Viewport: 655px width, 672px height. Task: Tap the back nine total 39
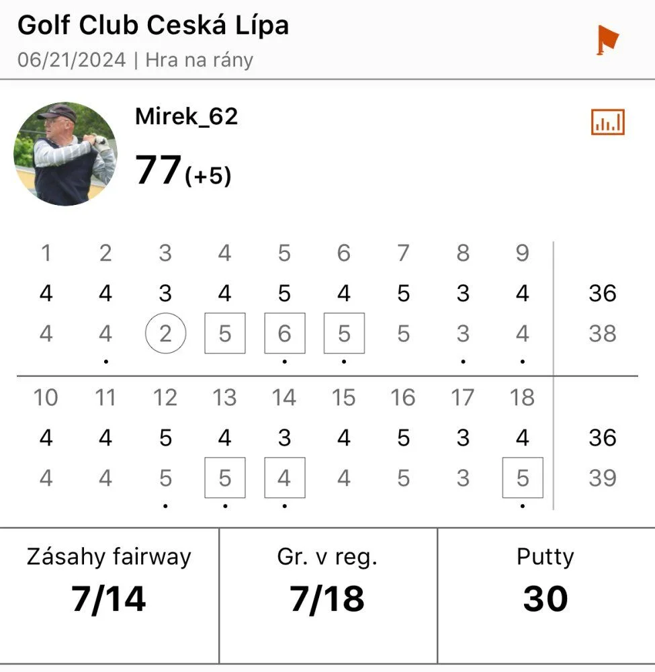(x=603, y=477)
